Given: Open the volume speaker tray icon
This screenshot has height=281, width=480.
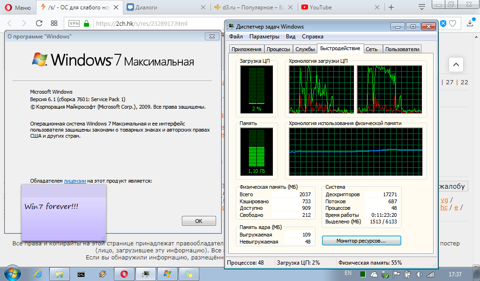Looking at the screenshot, I should pos(419,274).
